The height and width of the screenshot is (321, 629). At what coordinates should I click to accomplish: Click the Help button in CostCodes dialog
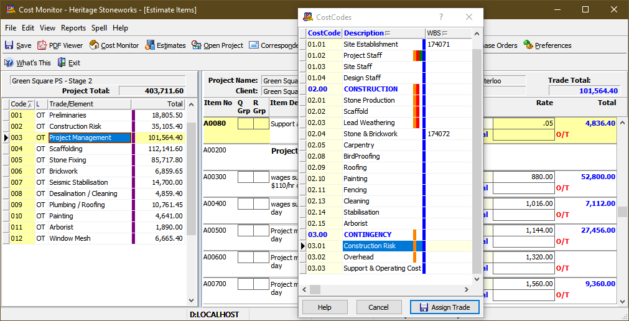point(325,307)
